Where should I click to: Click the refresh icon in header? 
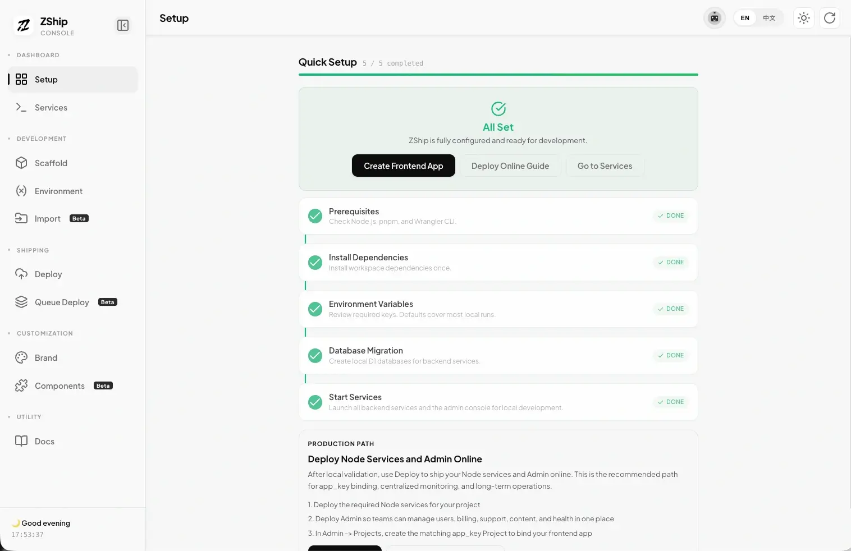830,18
